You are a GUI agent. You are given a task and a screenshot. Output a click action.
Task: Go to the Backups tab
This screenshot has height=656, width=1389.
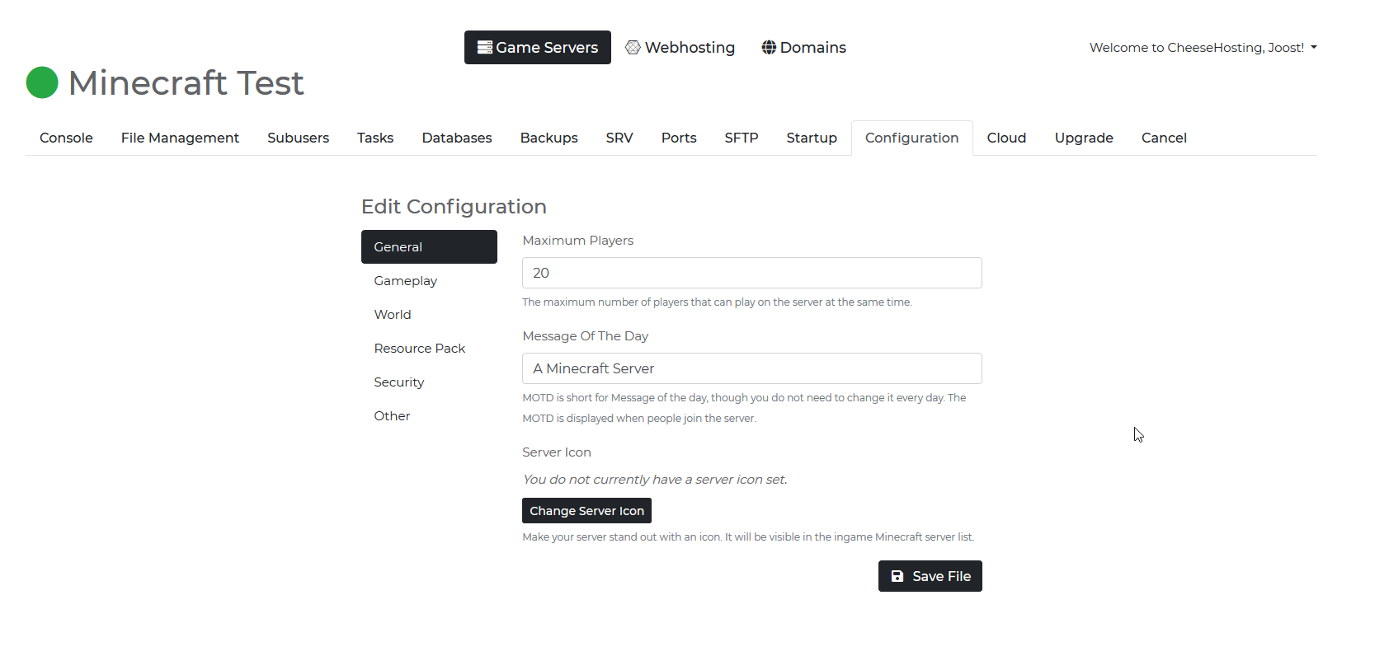pos(549,138)
